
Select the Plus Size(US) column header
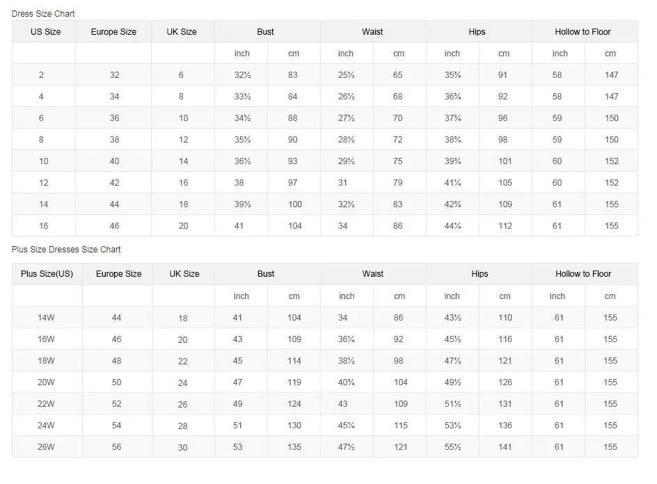coord(47,274)
